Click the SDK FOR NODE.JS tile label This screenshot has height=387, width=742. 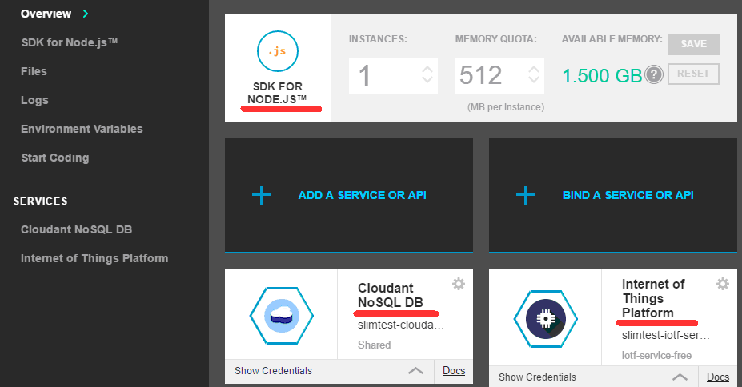[x=277, y=93]
